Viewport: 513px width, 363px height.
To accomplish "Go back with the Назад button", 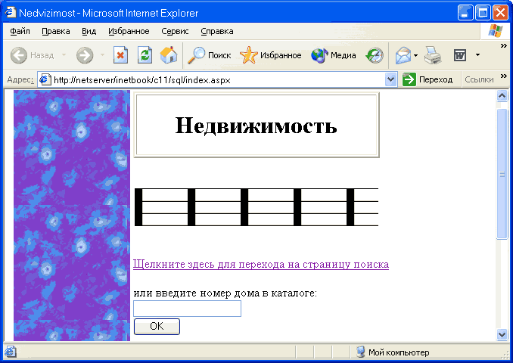I will point(32,55).
